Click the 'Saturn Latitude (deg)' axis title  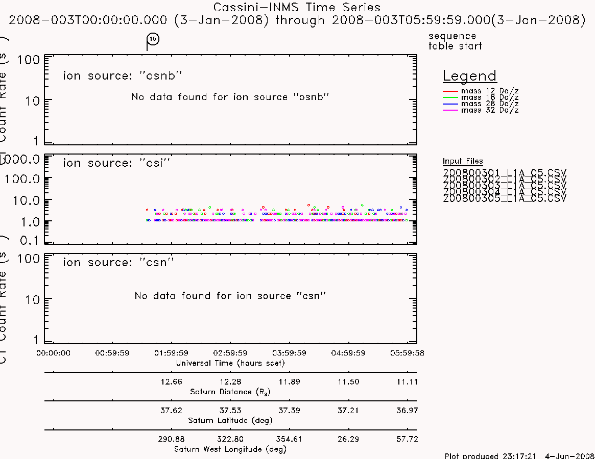[230, 420]
